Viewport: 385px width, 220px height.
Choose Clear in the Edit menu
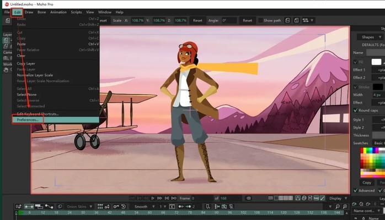(x=56, y=56)
